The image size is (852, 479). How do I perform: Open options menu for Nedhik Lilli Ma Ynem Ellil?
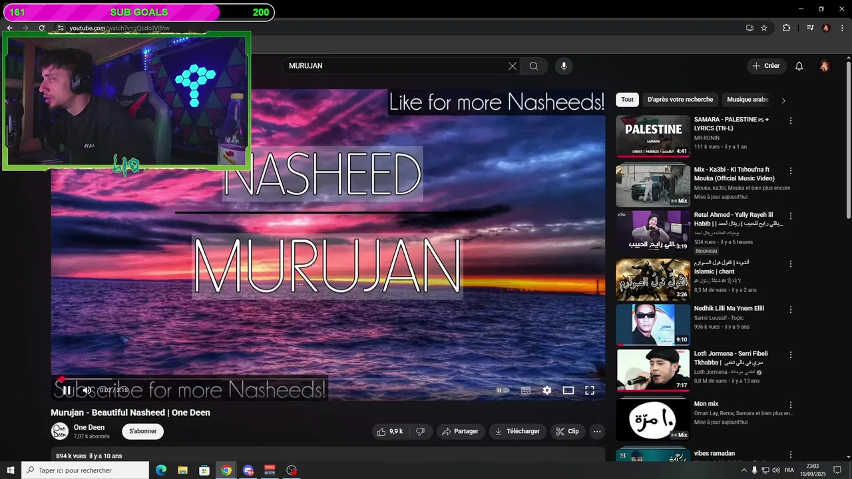click(791, 310)
